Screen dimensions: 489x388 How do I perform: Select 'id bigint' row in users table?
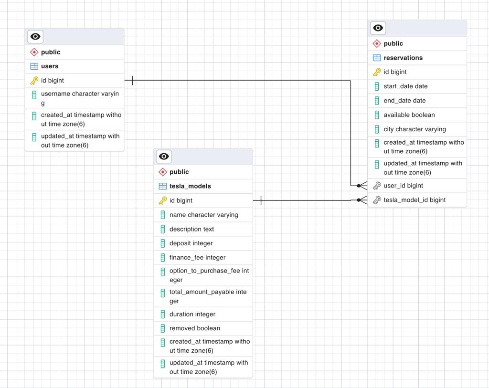tap(74, 81)
